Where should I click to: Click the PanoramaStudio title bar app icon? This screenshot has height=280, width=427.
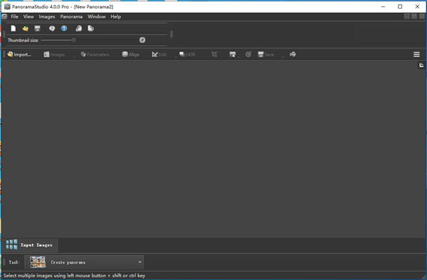click(x=7, y=6)
